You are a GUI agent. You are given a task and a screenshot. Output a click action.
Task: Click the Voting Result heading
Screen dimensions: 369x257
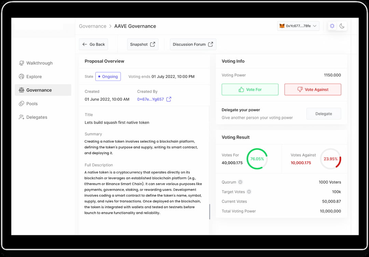[235, 137]
